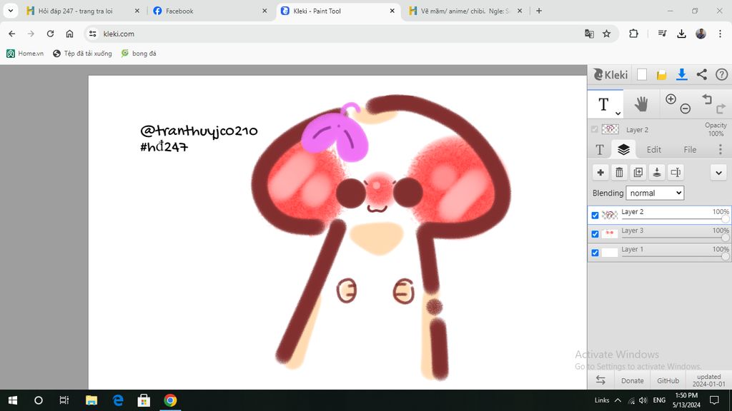This screenshot has height=411, width=732.
Task: Select the Hand pan tool
Action: 641,104
